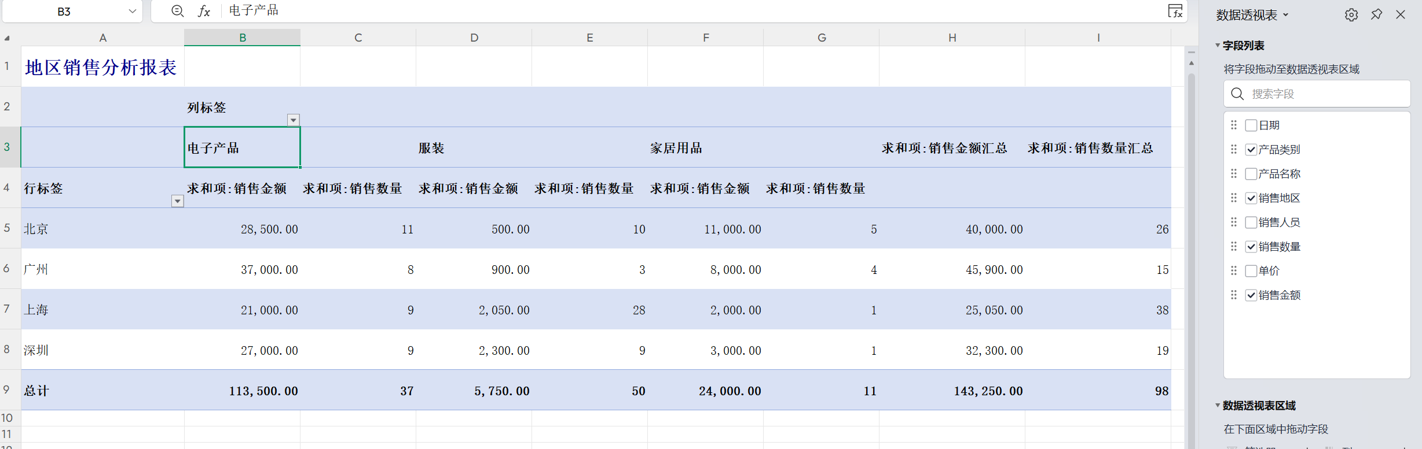Close the pivot table side panel
Viewport: 1422px width, 449px height.
[x=1401, y=14]
